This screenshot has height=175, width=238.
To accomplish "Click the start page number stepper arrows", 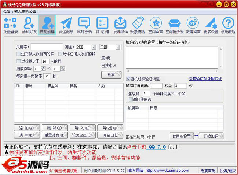I will [x=43, y=69].
